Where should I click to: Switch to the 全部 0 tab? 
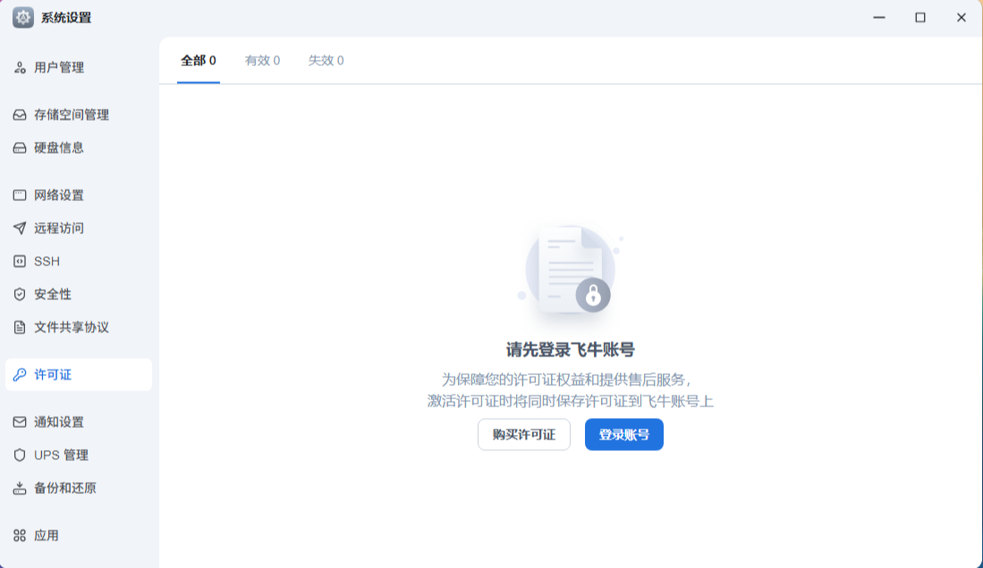click(198, 61)
